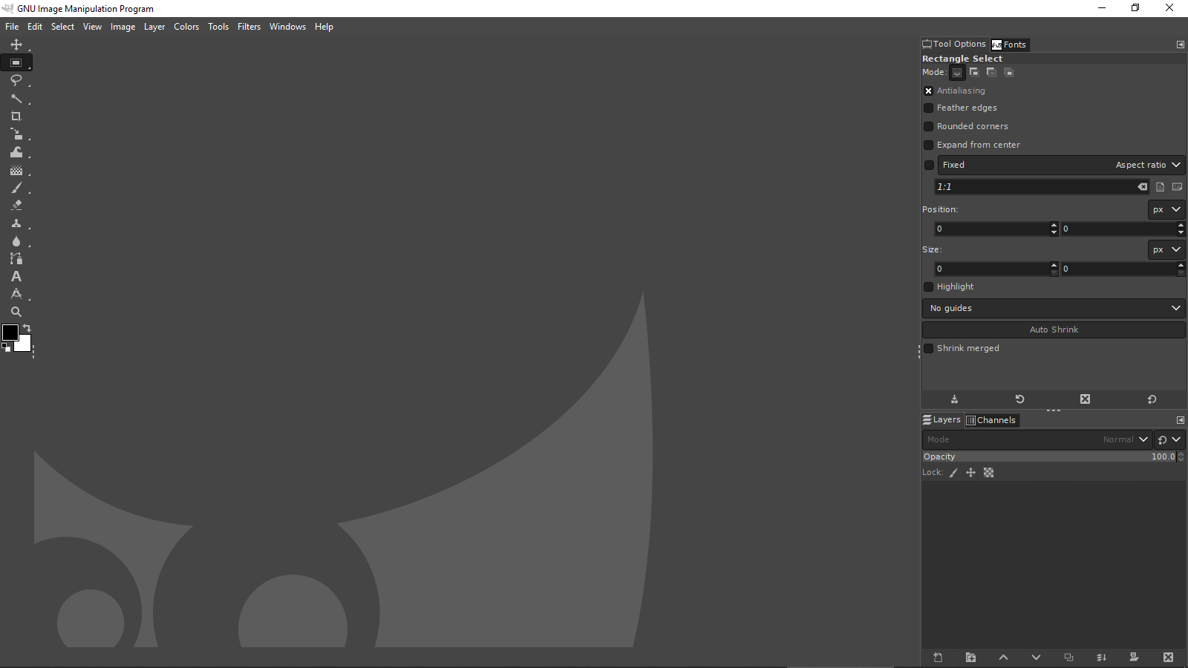Enable Highlight option

click(x=928, y=286)
